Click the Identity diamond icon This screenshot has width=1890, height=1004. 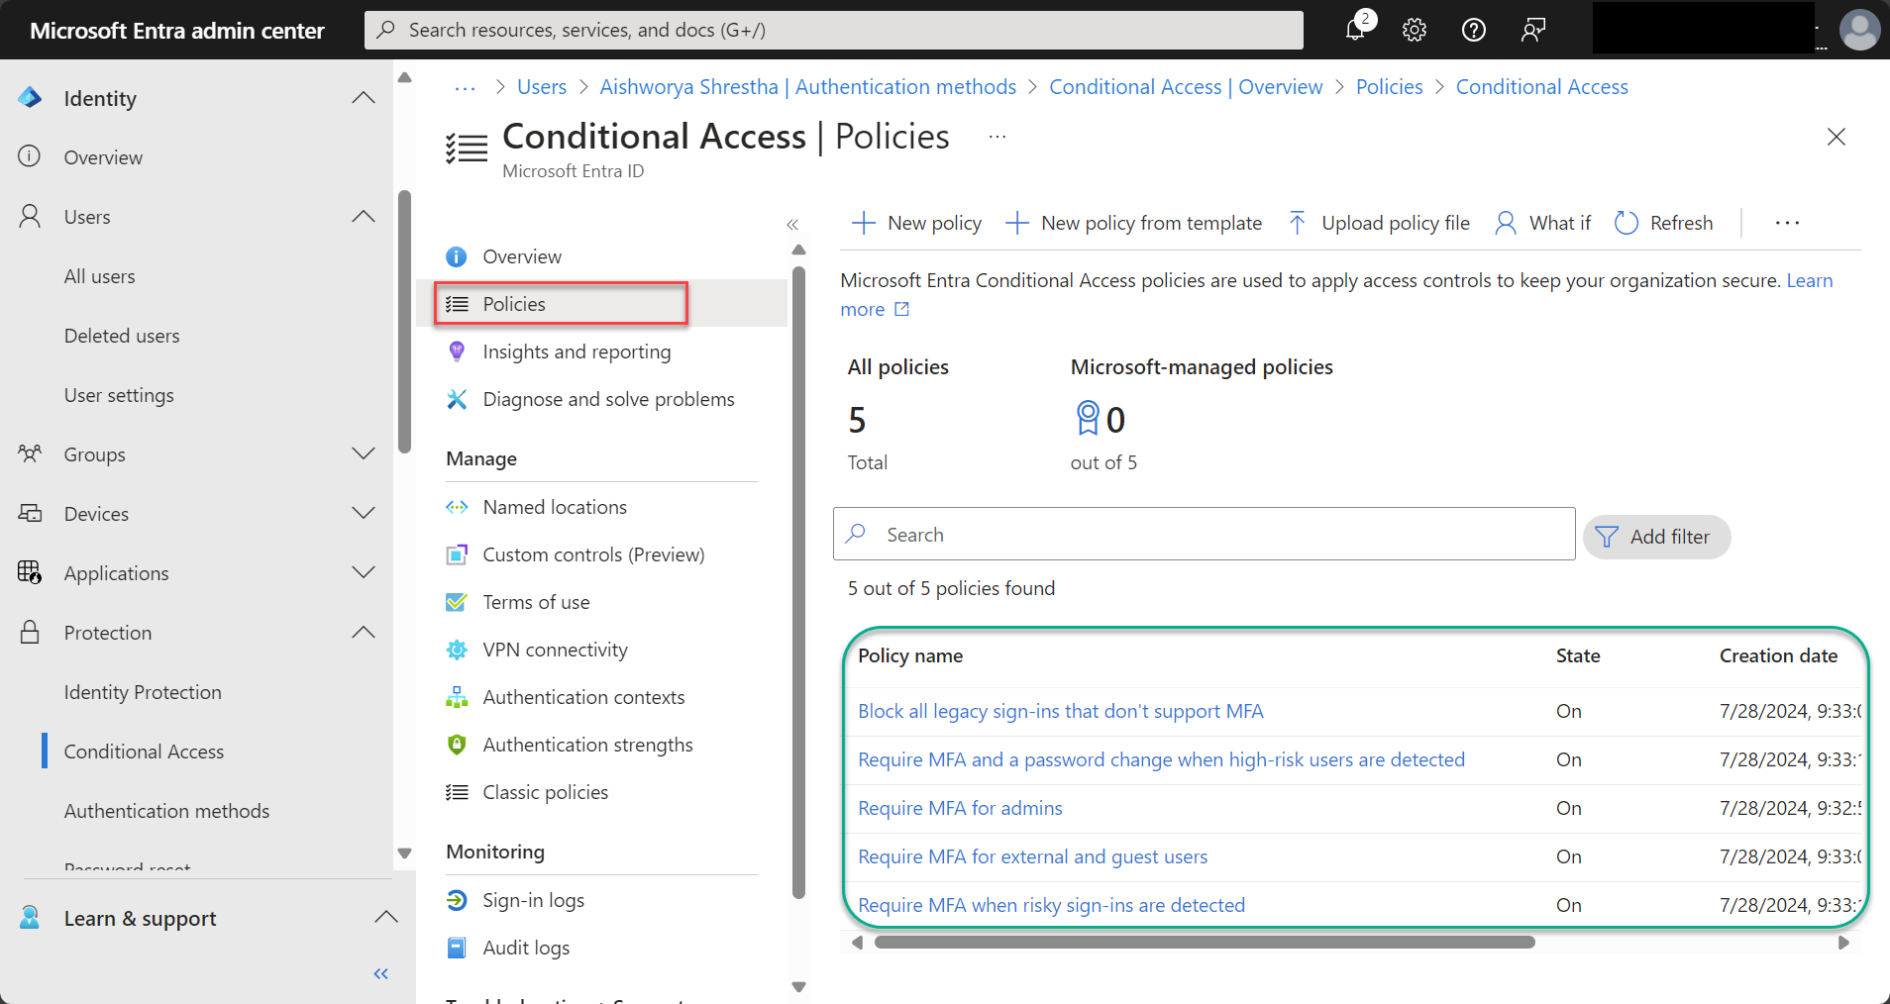[x=30, y=97]
